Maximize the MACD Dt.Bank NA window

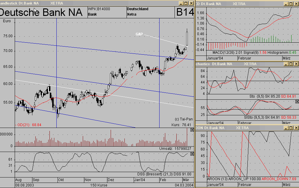point(291,4)
